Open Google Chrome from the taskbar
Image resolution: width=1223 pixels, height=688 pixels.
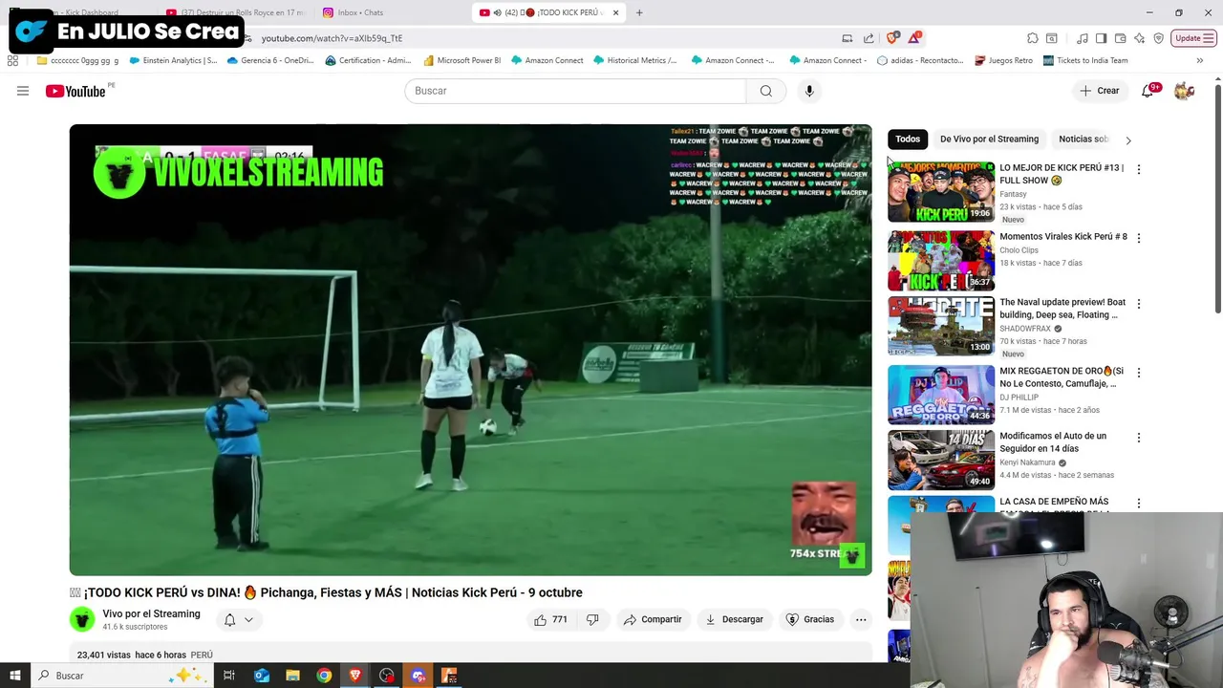click(x=324, y=676)
